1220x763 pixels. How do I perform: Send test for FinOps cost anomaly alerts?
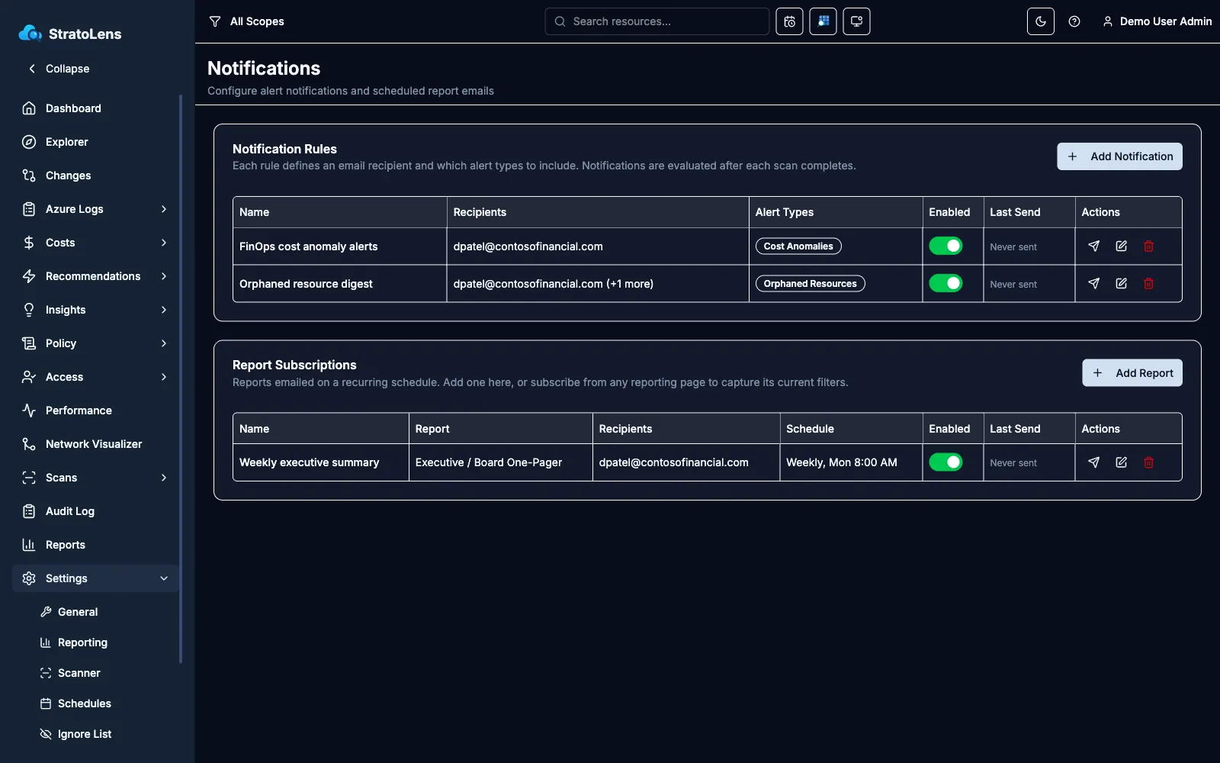click(x=1093, y=246)
